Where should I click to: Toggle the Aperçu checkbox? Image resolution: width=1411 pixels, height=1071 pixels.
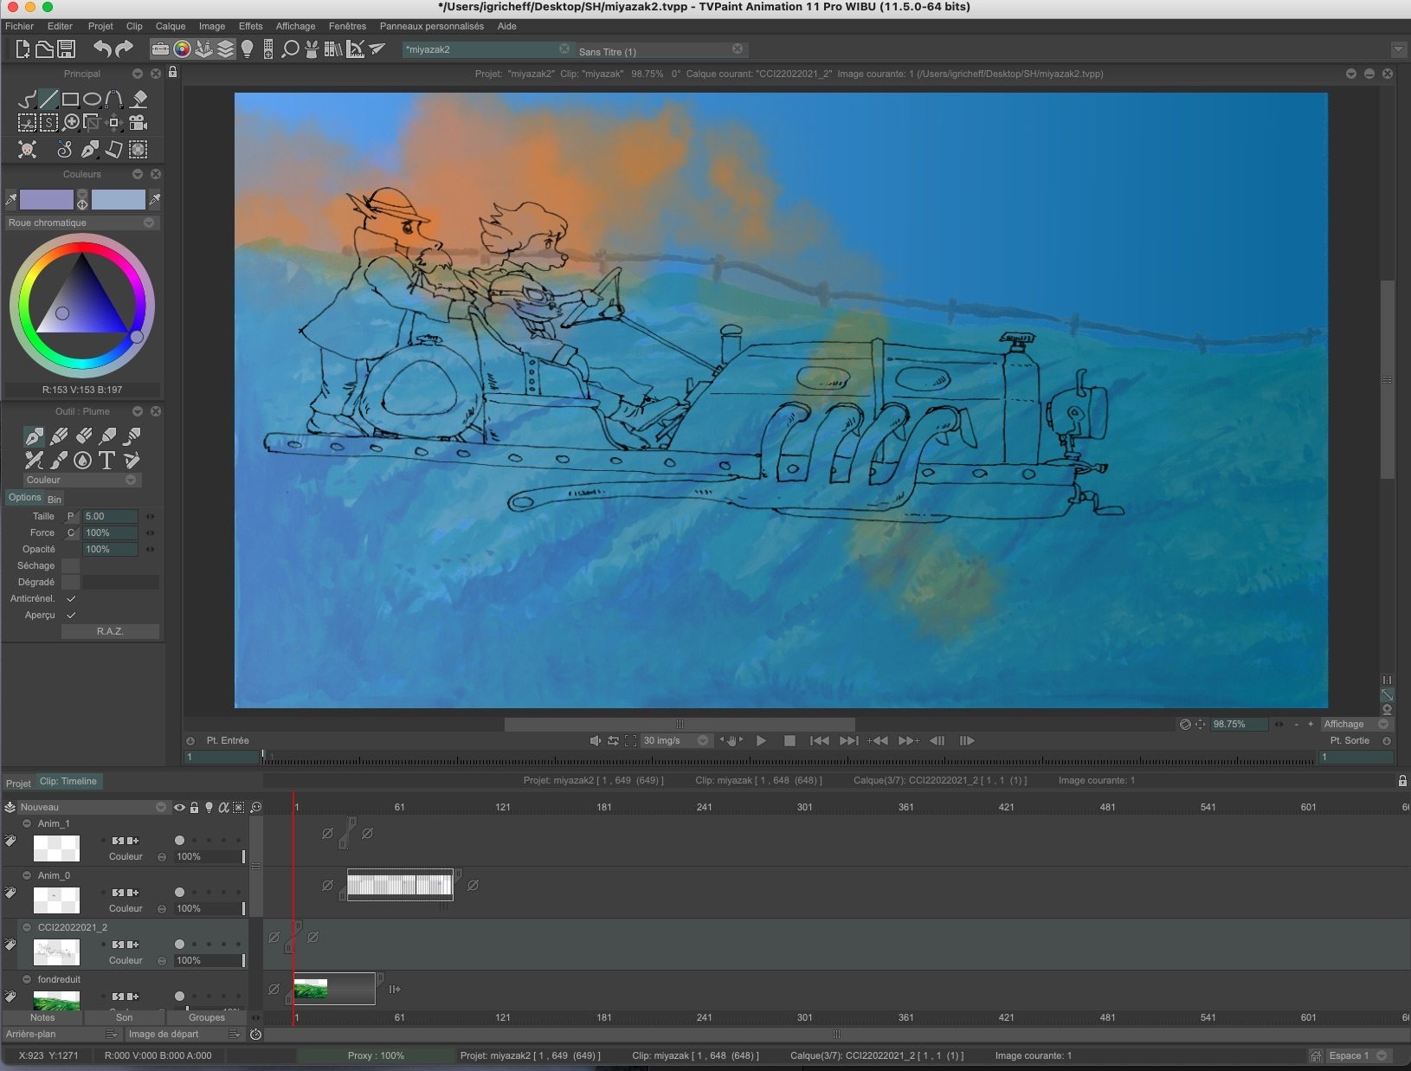tap(71, 615)
